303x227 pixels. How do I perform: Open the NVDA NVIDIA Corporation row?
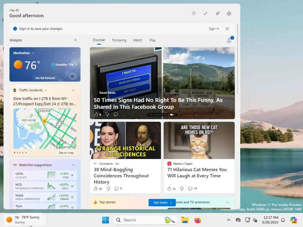[45, 197]
